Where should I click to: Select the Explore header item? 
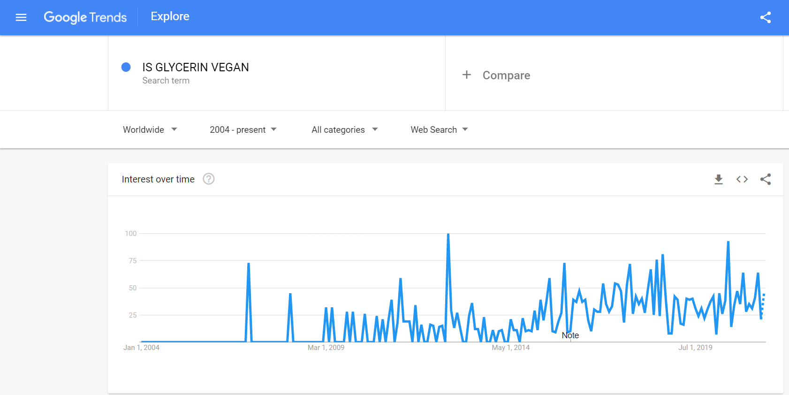[170, 16]
